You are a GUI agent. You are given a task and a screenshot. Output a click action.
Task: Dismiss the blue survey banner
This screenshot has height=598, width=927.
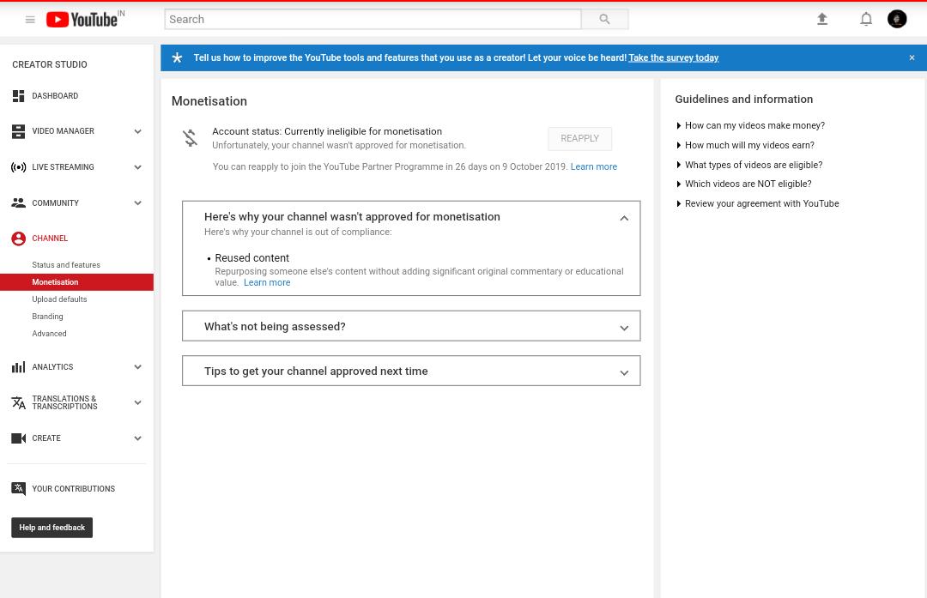[912, 57]
